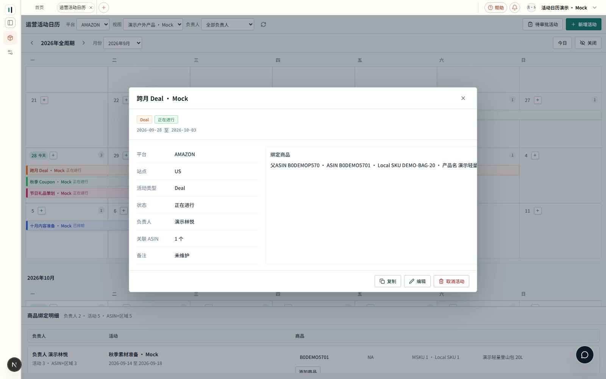This screenshot has width=606, height=379.
Task: Toggle the sidebar panel icon
Action: tap(10, 23)
